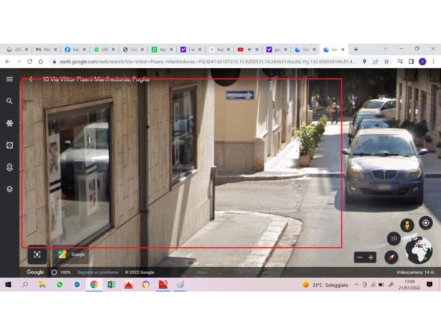Click the Chrome home icon
The width and height of the screenshot is (441, 335).
click(x=41, y=61)
